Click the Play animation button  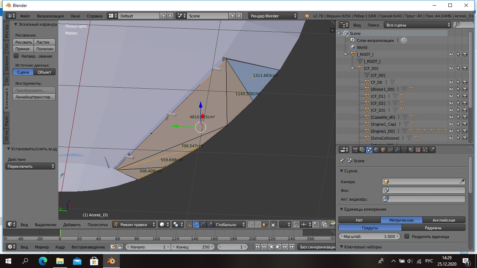tap(278, 247)
